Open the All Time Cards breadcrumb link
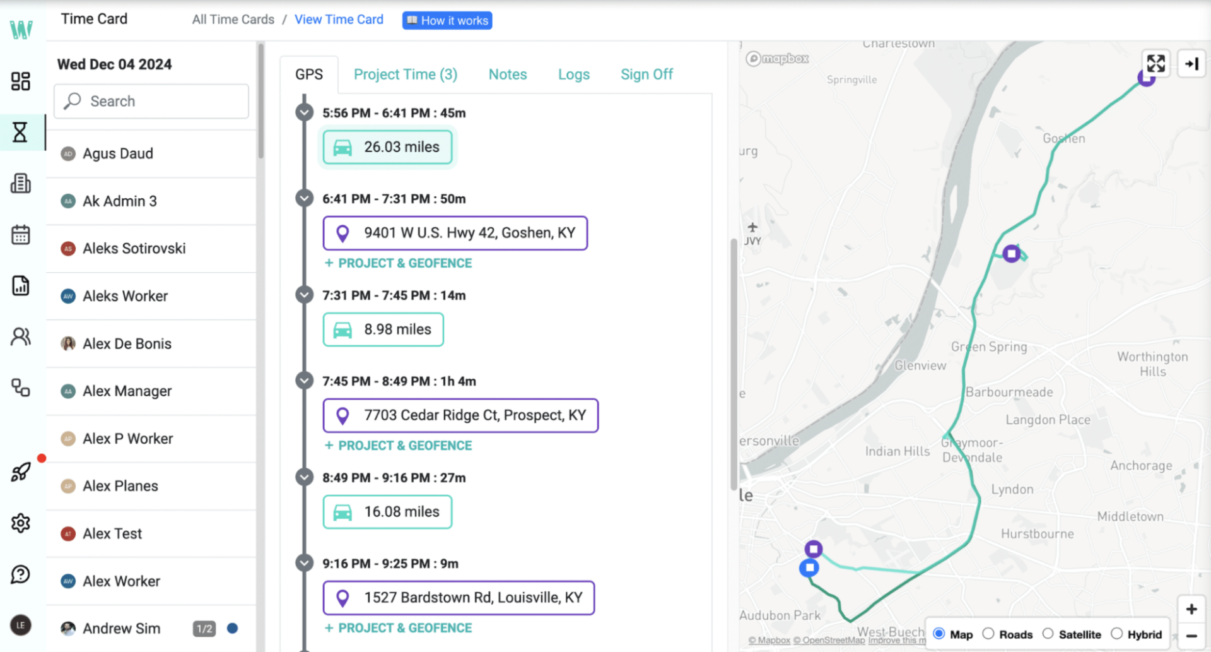This screenshot has width=1211, height=652. [x=233, y=20]
